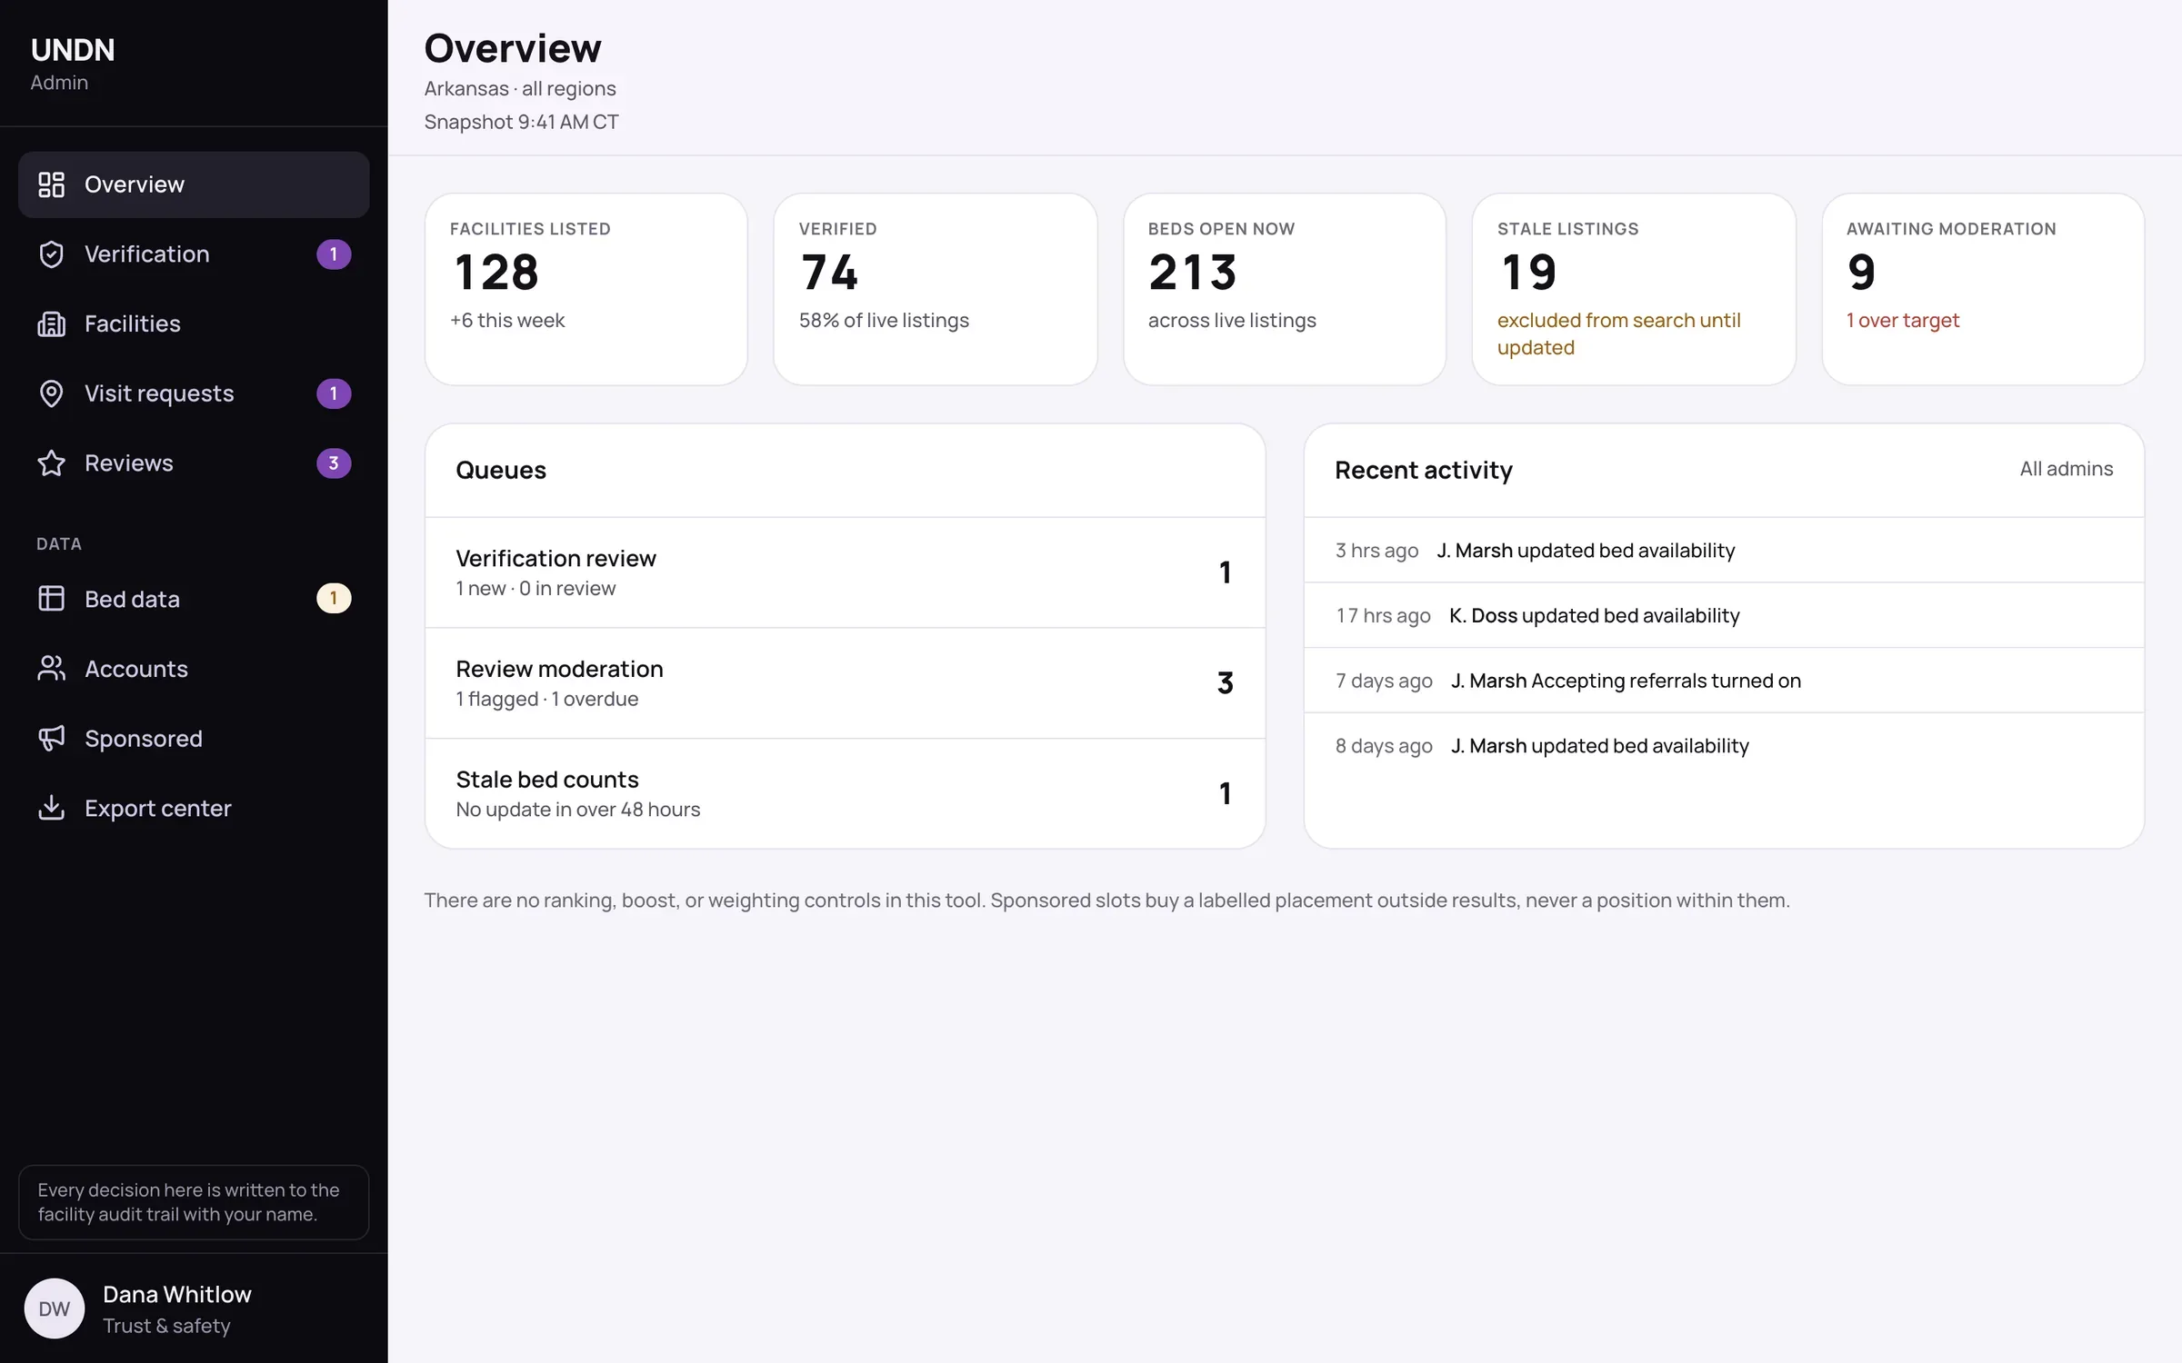Viewport: 2182px width, 1363px height.
Task: Click the DW avatar circle
Action: pos(55,1308)
